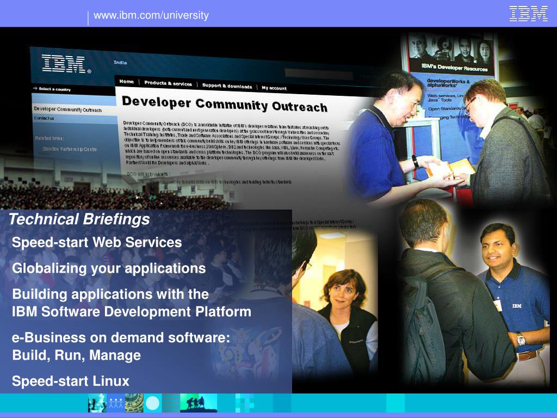The image size is (557, 418).
Task: Select Globalizing your applications line
Action: [x=109, y=268]
